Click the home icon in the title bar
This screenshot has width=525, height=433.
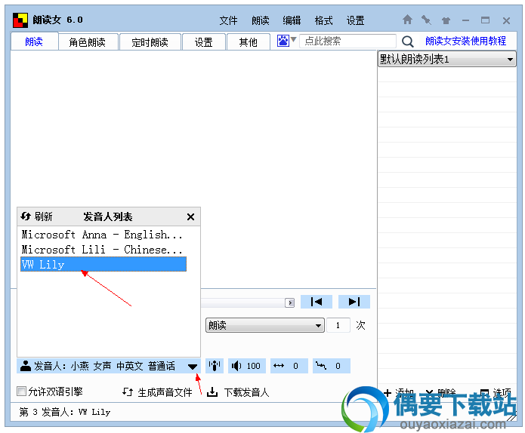(407, 20)
